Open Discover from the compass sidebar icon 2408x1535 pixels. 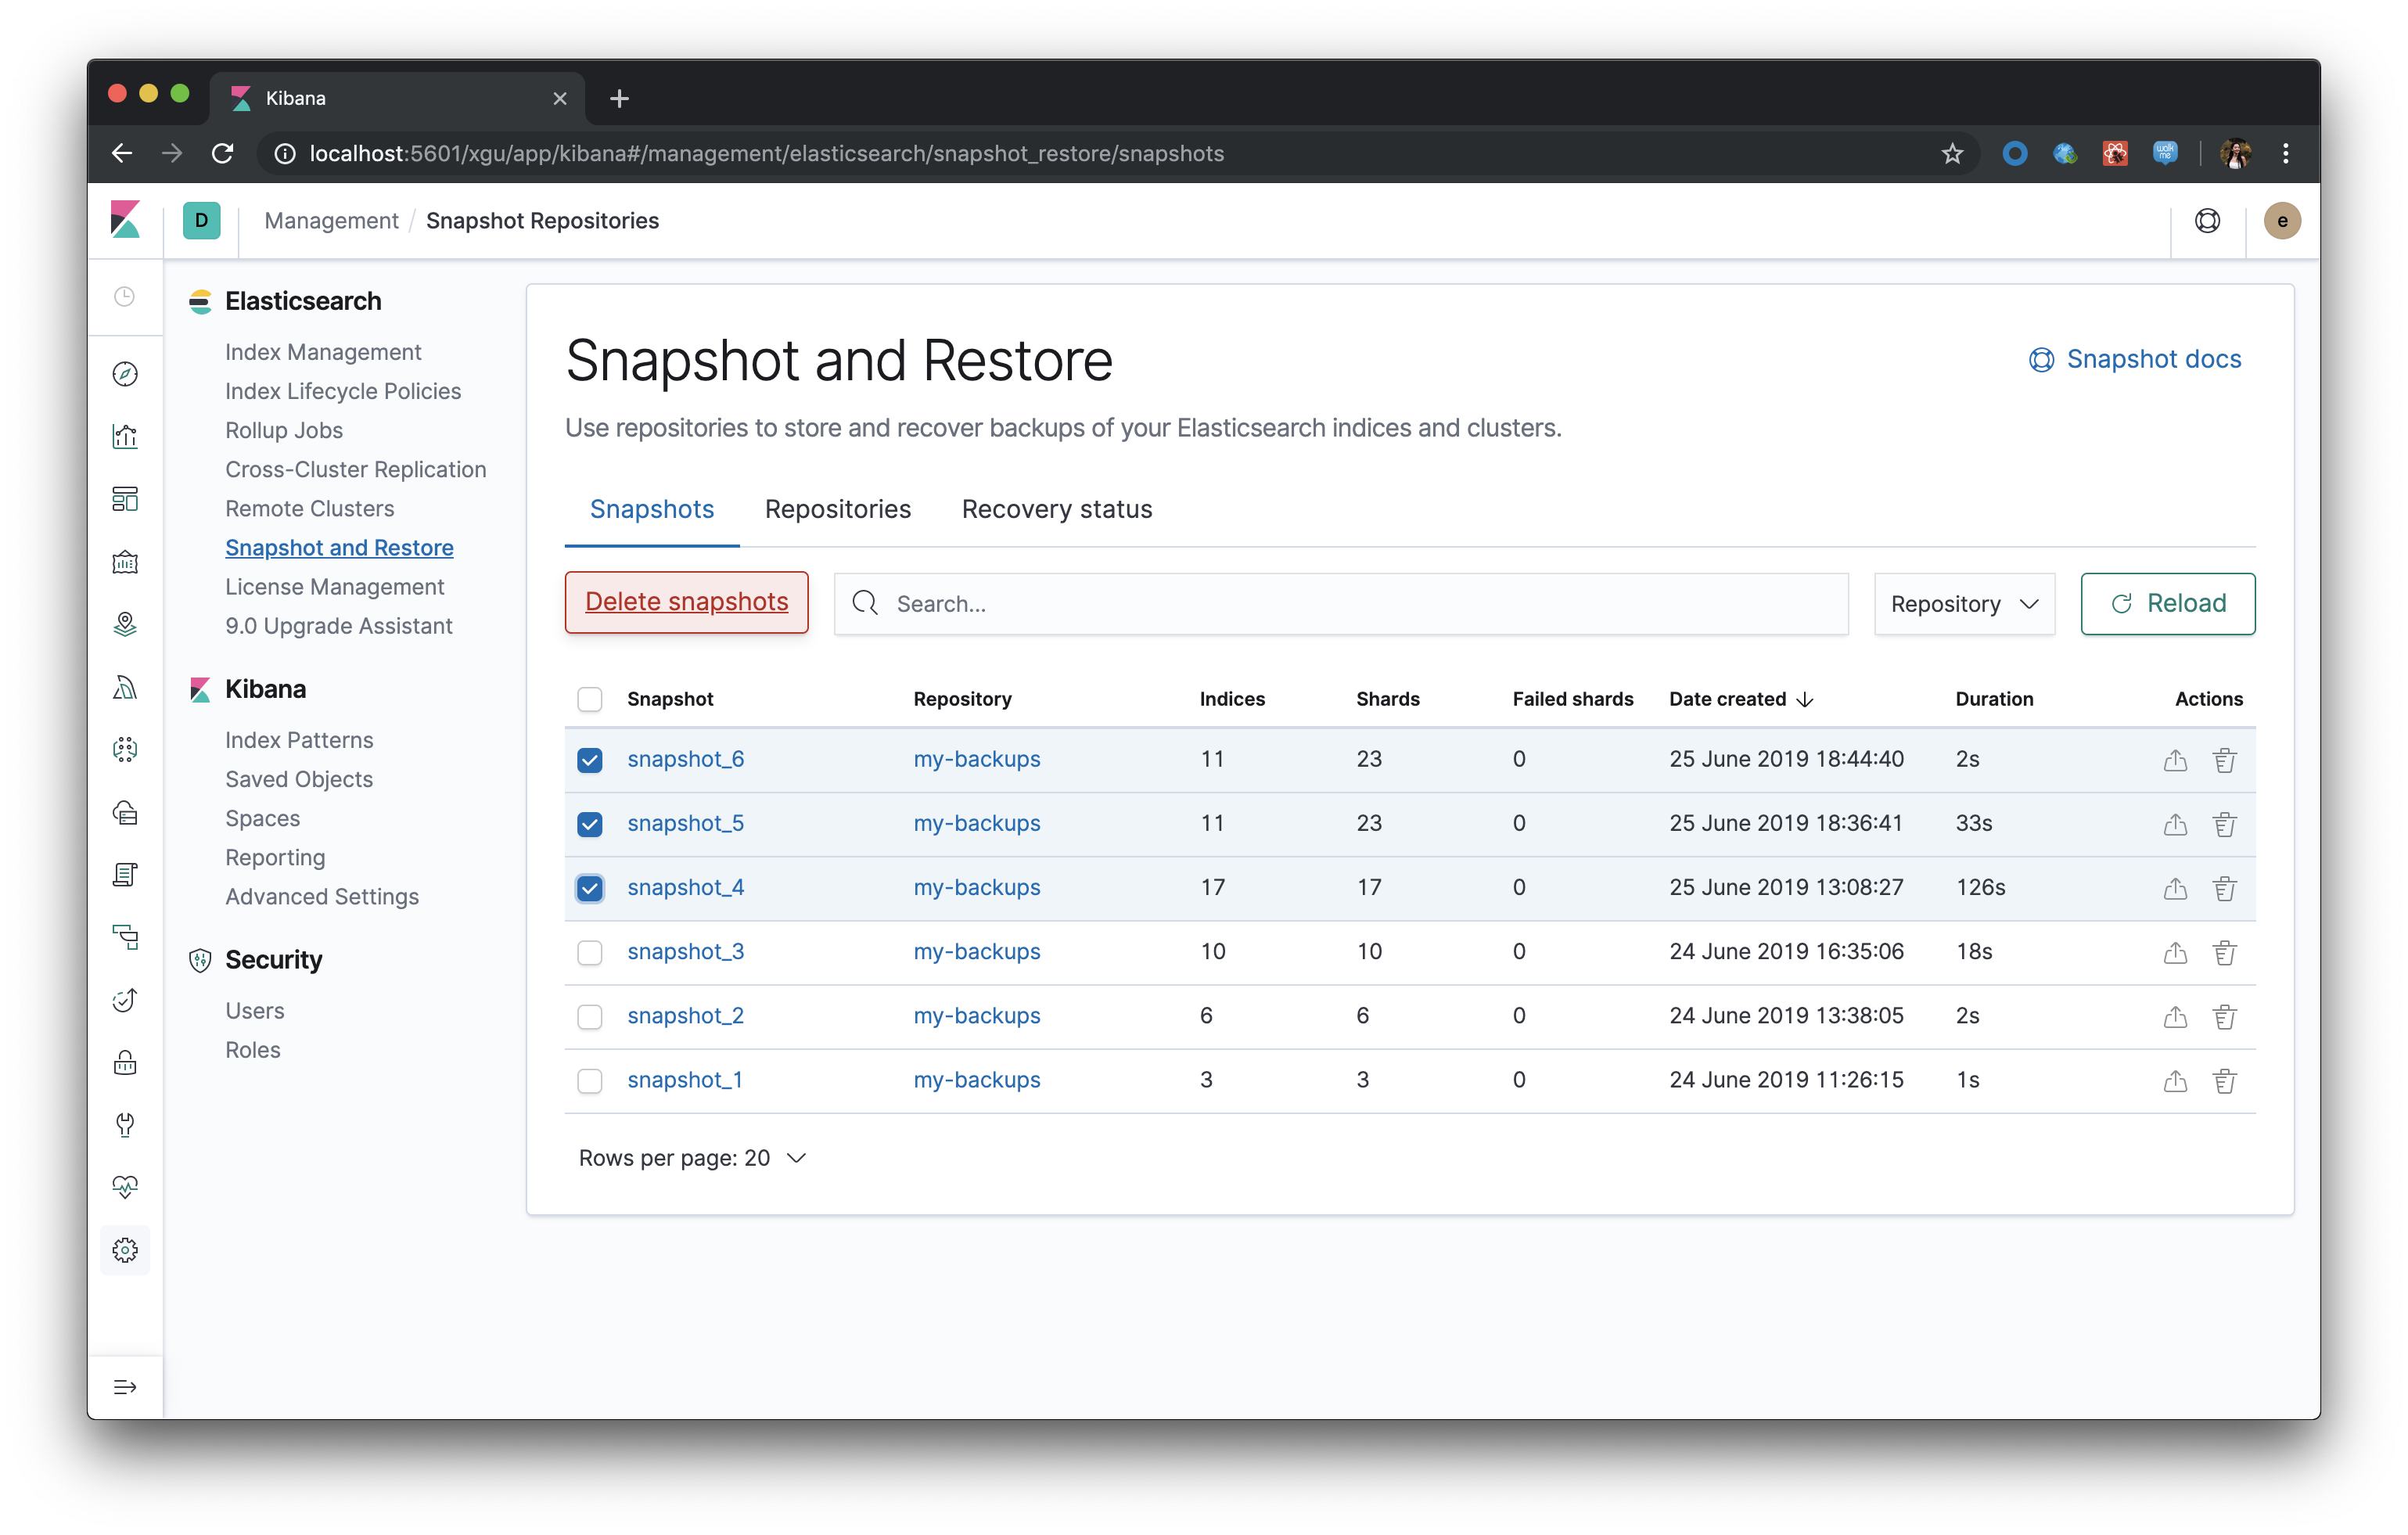(125, 374)
